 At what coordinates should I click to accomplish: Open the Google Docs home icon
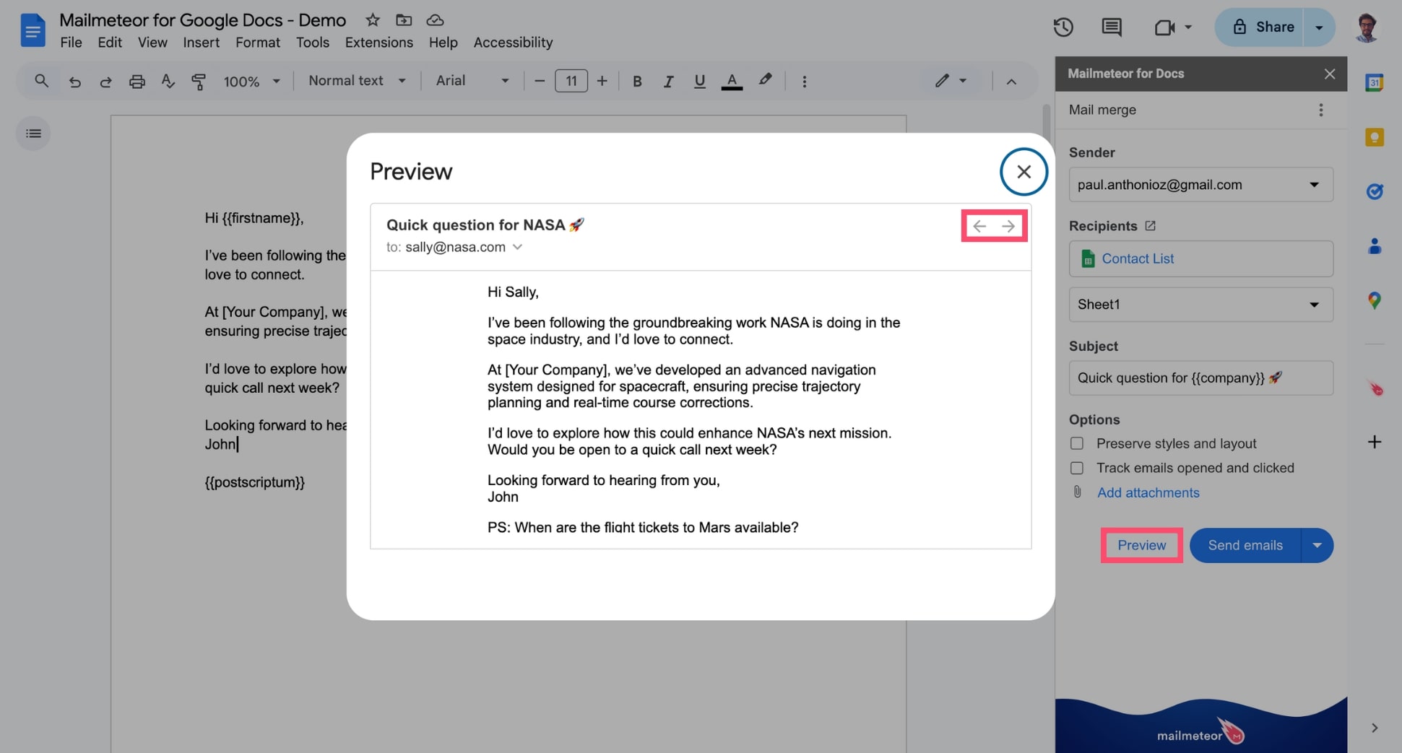(x=33, y=30)
